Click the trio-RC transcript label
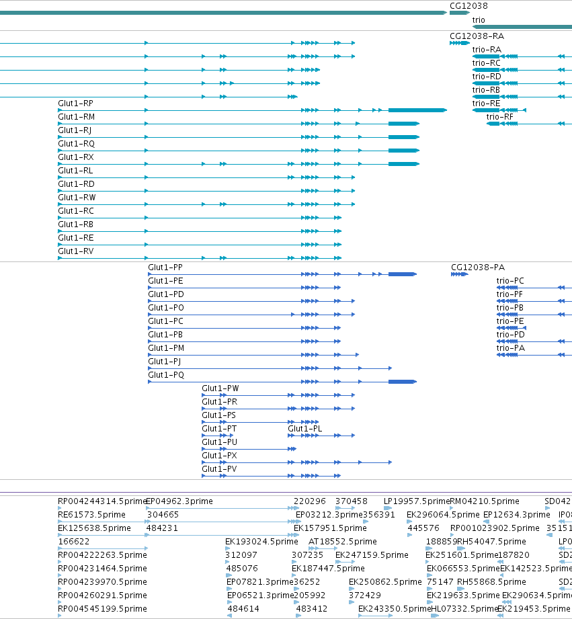The height and width of the screenshot is (619, 572). (x=487, y=63)
